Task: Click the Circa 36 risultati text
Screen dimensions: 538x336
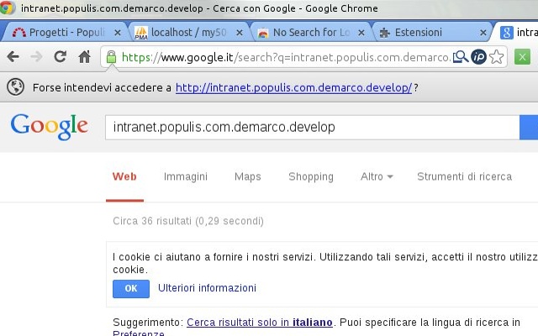Action: click(188, 221)
